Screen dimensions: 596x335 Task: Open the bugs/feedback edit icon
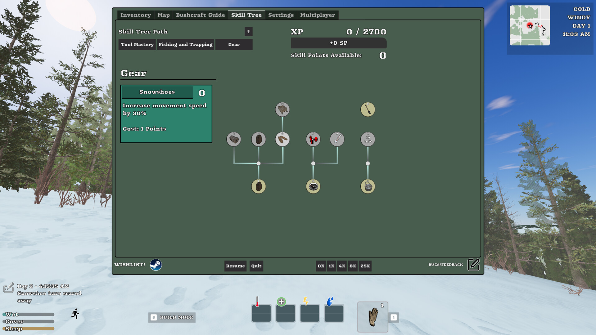coord(473,265)
